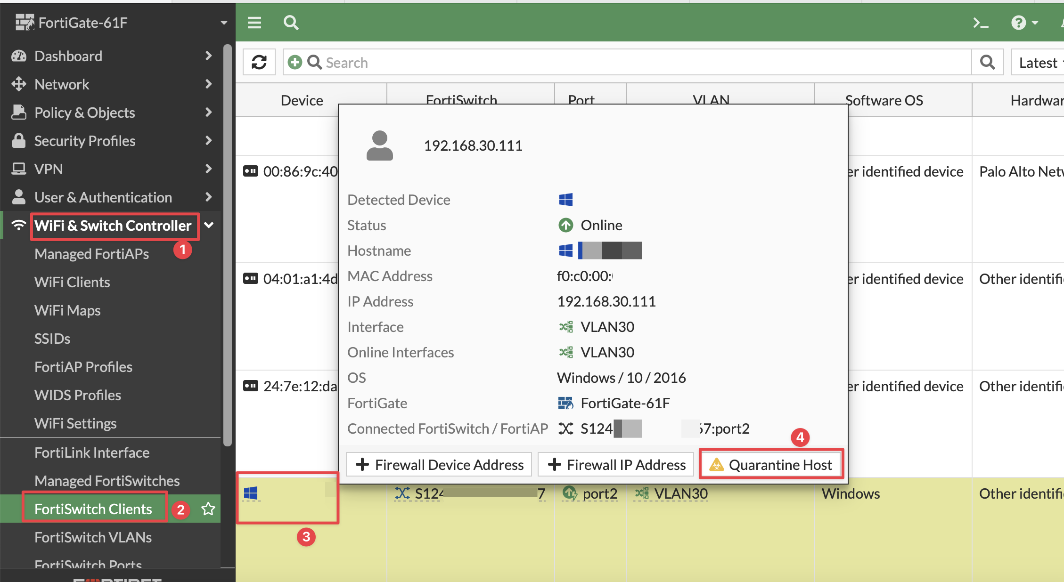The height and width of the screenshot is (582, 1064).
Task: Click the FortiGate-61F entry in popup
Action: [x=614, y=403]
